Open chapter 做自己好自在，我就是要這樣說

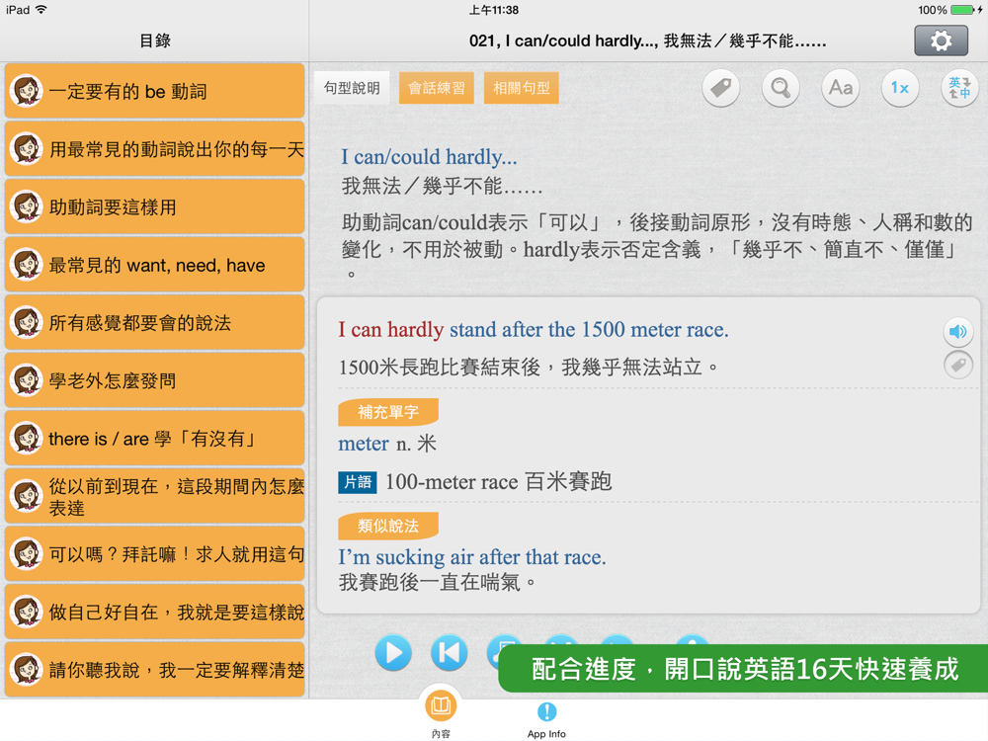pos(154,613)
